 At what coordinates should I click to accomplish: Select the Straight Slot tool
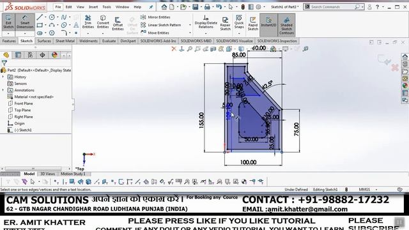tap(40, 33)
